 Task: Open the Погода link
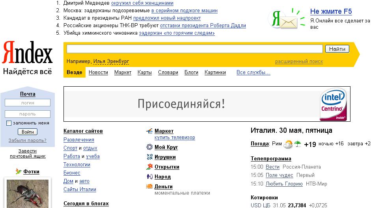tap(260, 144)
